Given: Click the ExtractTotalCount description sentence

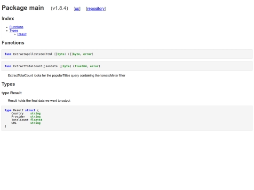Looking at the screenshot, I should pyautogui.click(x=66, y=76).
